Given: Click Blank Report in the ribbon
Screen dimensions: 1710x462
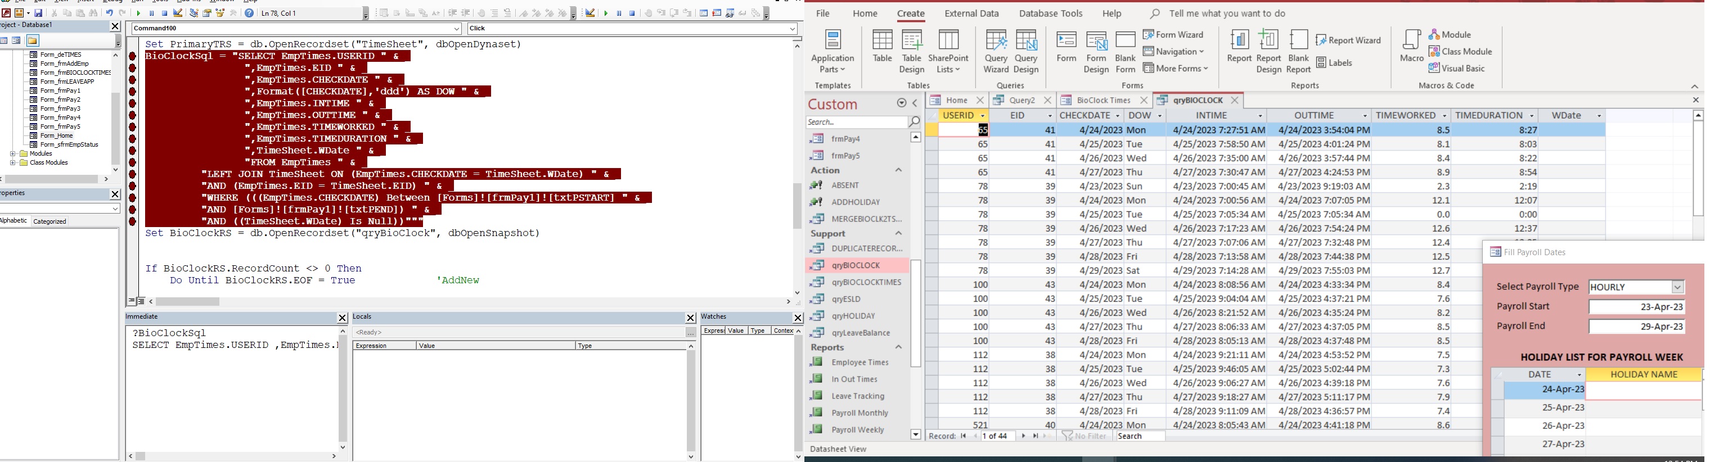Looking at the screenshot, I should 1298,52.
